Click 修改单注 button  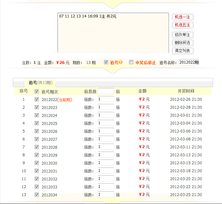pos(183,35)
